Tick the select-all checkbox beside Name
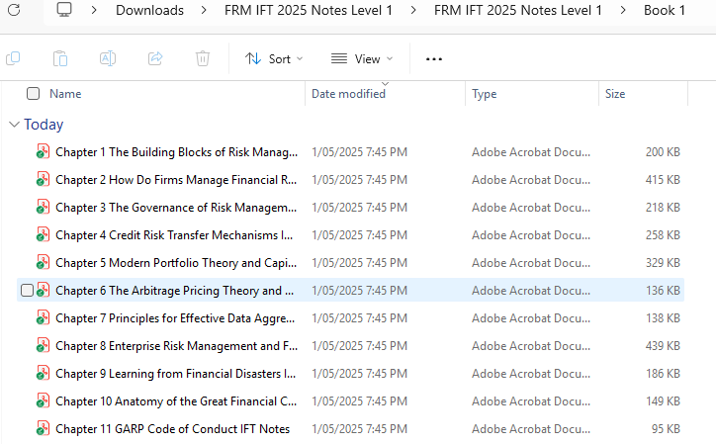Image resolution: width=716 pixels, height=444 pixels. (x=34, y=94)
